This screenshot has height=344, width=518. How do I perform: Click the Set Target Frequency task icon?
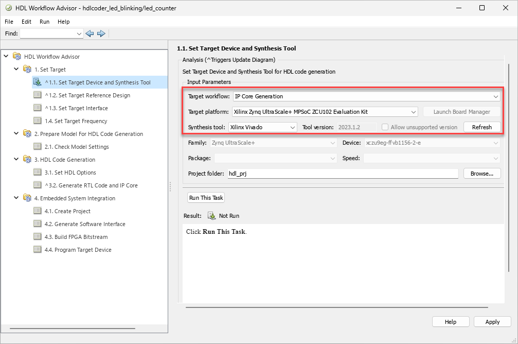click(37, 121)
